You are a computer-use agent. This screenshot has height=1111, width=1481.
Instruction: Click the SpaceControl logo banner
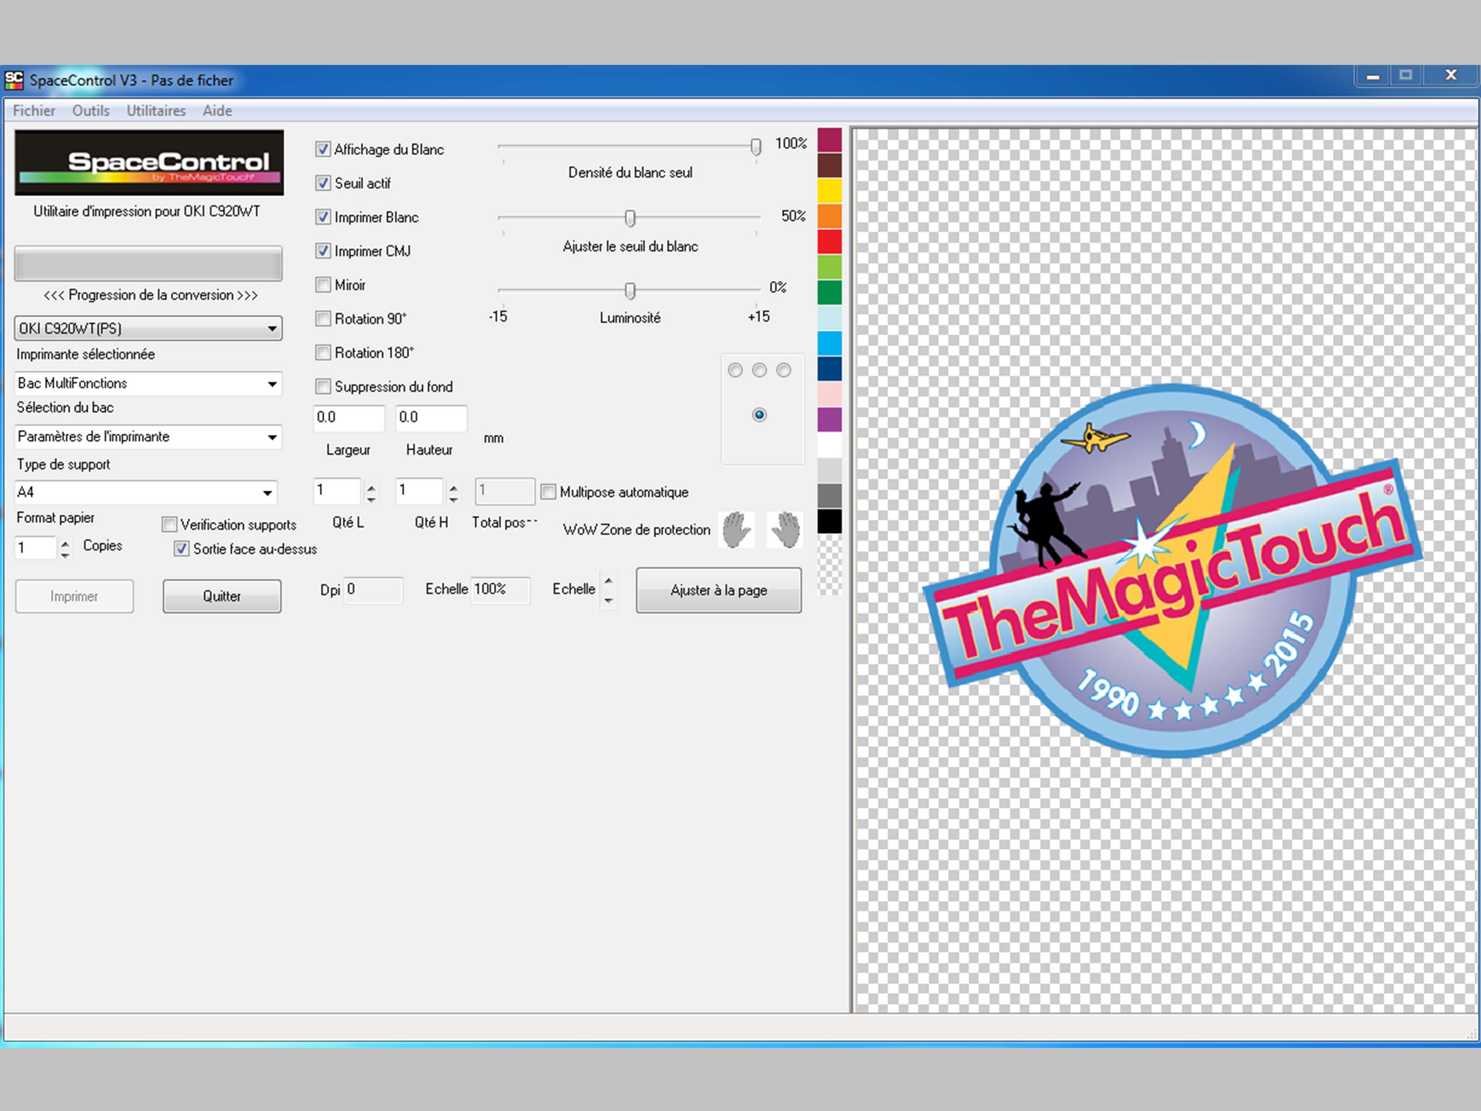click(149, 163)
